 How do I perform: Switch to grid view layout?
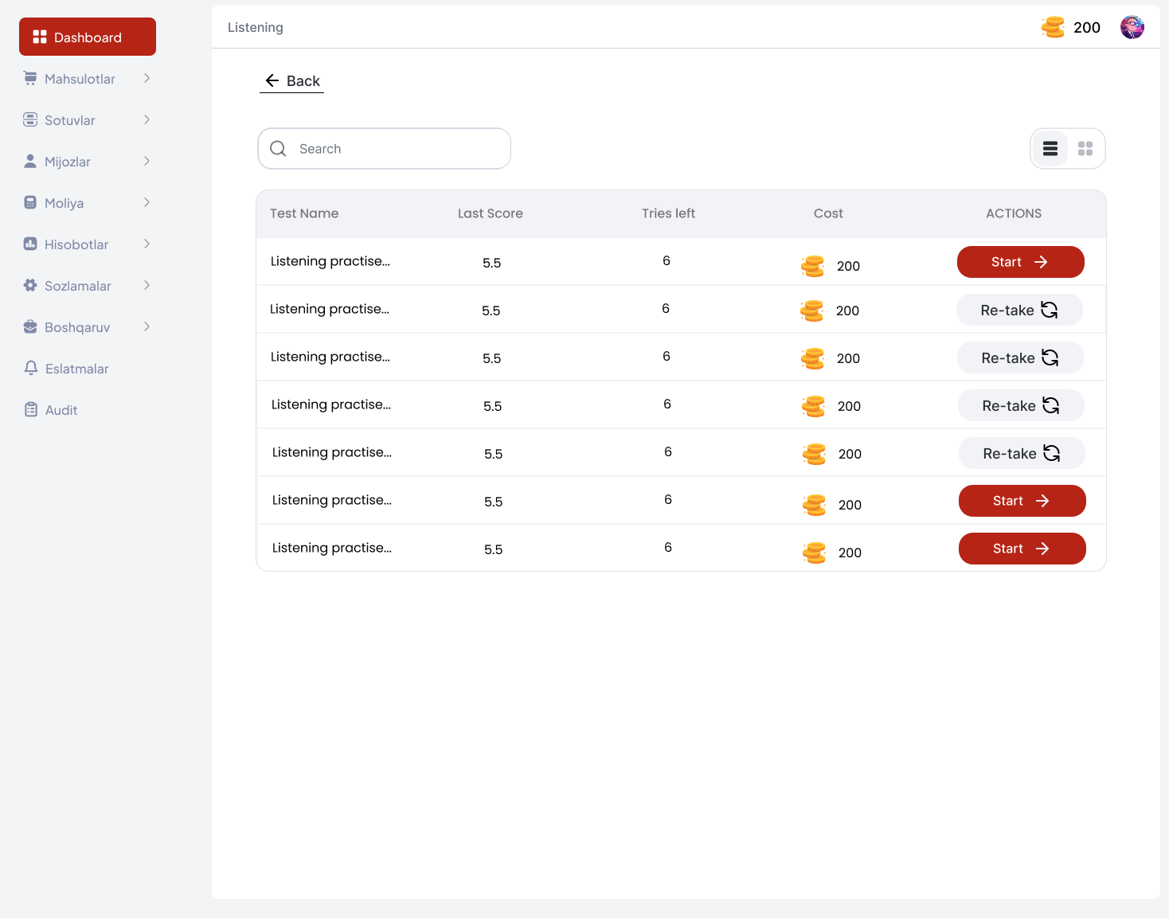tap(1085, 149)
